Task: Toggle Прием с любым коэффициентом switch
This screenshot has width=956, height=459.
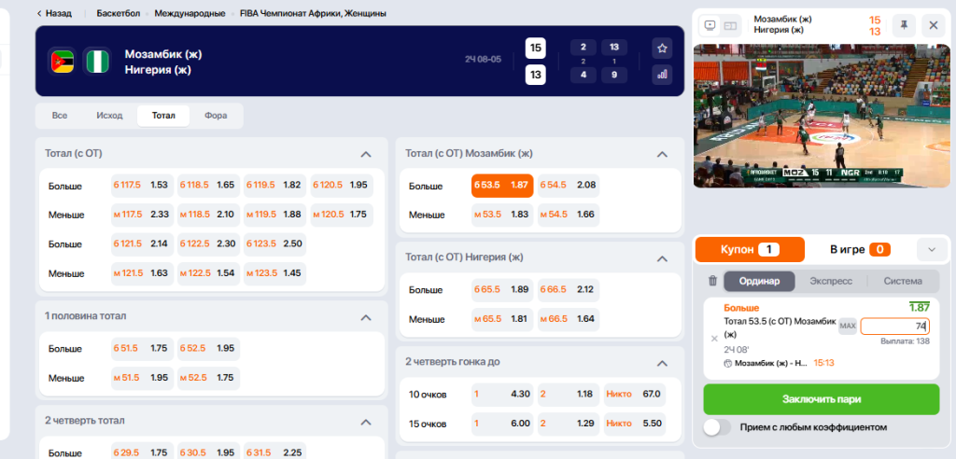Action: 717,427
